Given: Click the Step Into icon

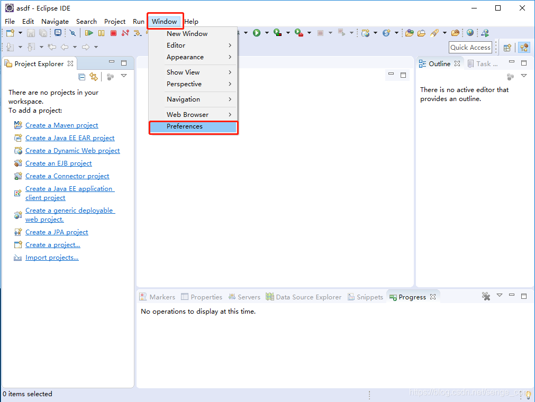Looking at the screenshot, I should click(x=138, y=33).
